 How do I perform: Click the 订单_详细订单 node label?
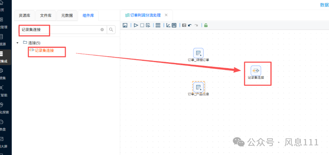point(198,60)
